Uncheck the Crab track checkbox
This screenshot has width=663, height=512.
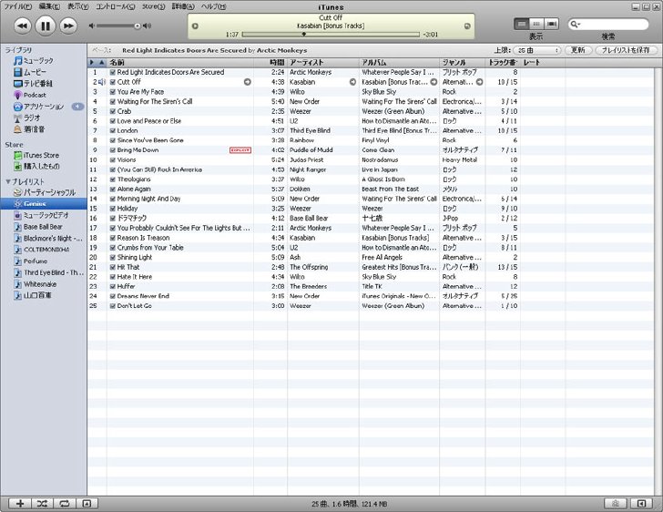point(113,111)
